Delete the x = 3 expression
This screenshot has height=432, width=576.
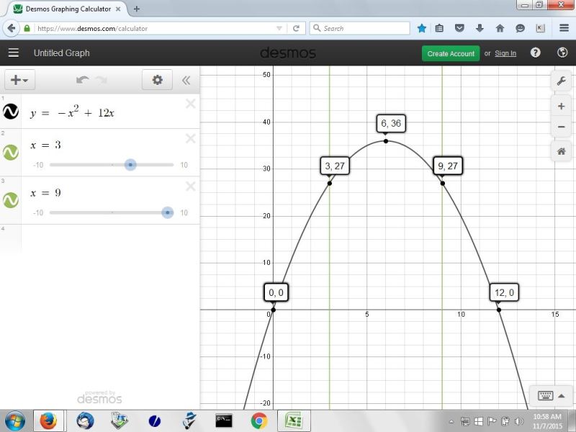(x=190, y=138)
